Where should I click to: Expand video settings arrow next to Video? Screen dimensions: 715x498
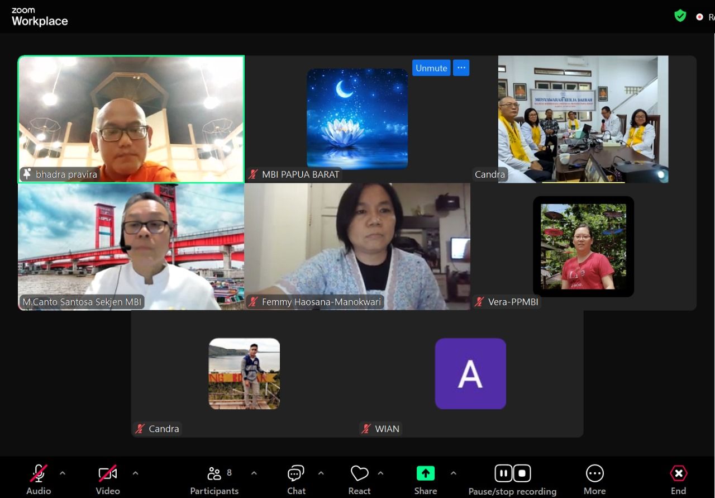pyautogui.click(x=135, y=473)
